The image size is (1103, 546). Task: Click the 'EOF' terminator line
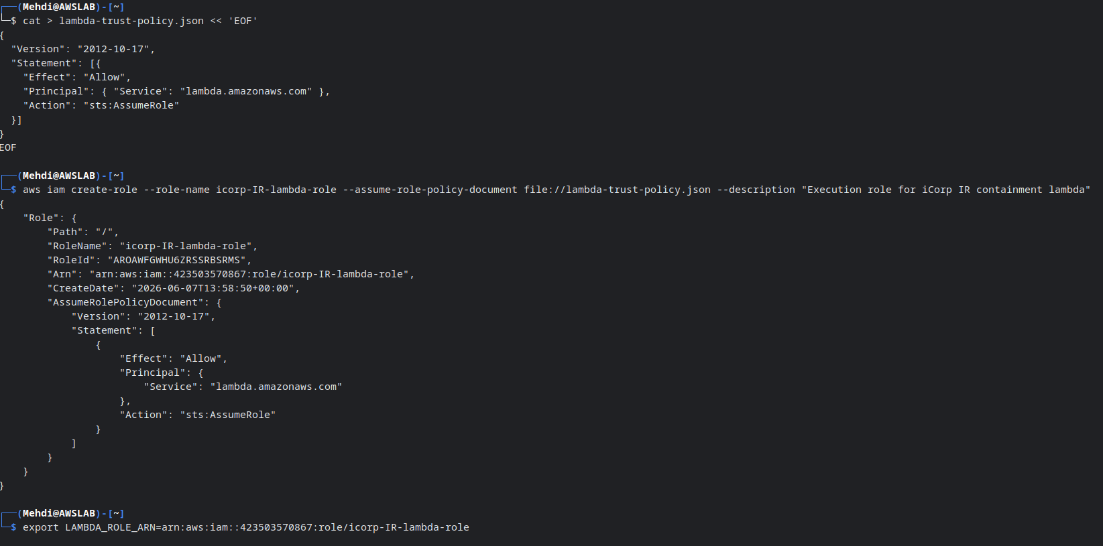coord(8,147)
